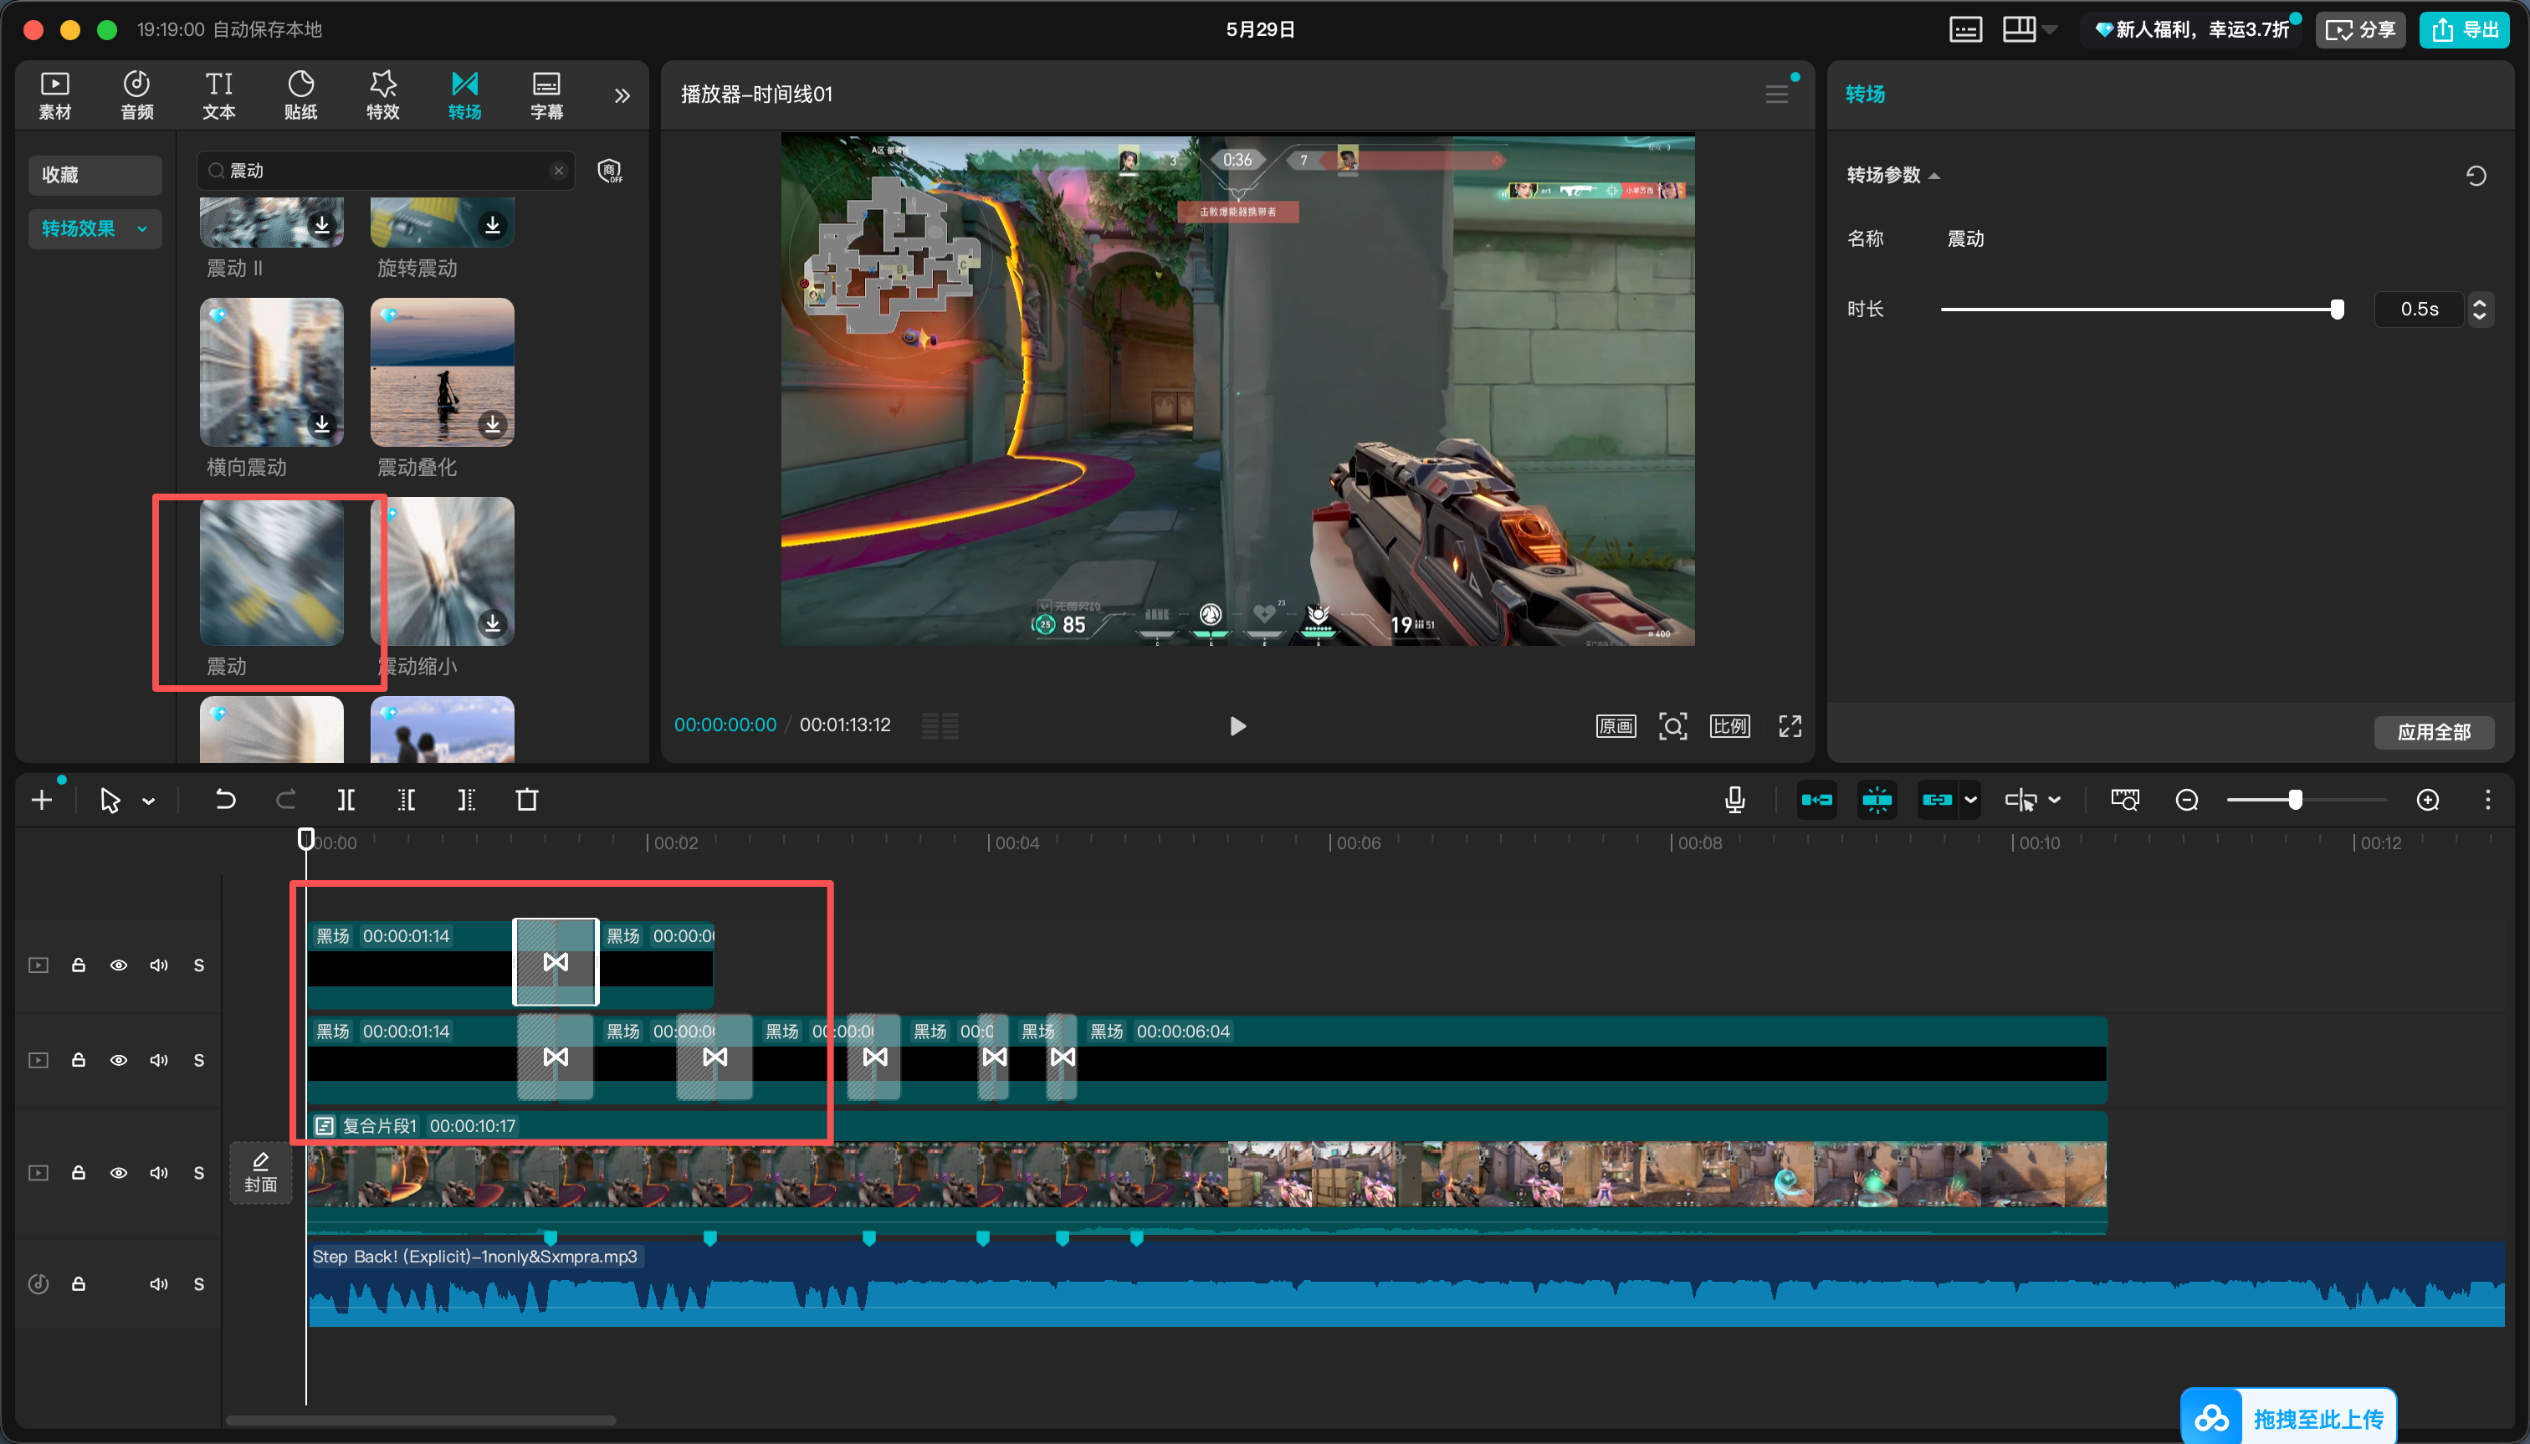Click the 分享 share button
Viewport: 2530px width, 1444px height.
2359,30
